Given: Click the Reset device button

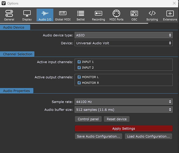Looking at the screenshot, I should [x=117, y=119].
